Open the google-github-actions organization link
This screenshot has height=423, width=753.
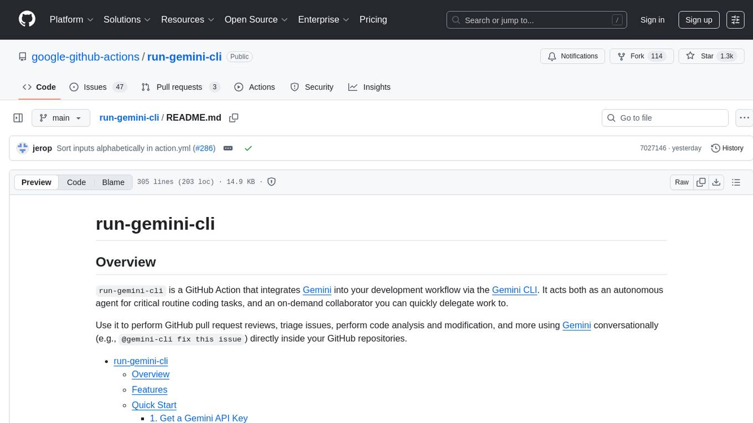pos(85,56)
